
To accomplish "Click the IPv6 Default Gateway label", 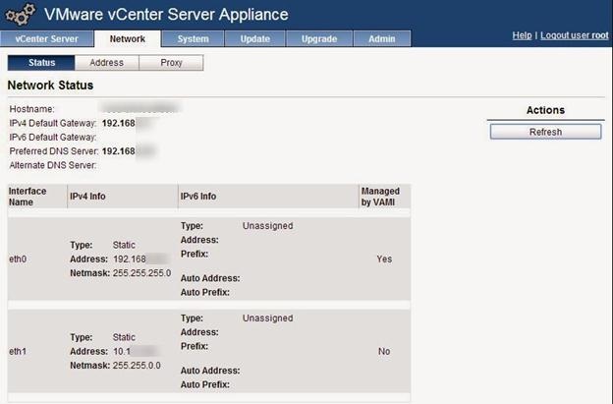I will click(x=53, y=138).
